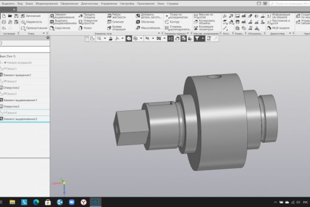The image size is (310, 207).
Task: Open File Explorer from taskbar
Action: pos(12,202)
